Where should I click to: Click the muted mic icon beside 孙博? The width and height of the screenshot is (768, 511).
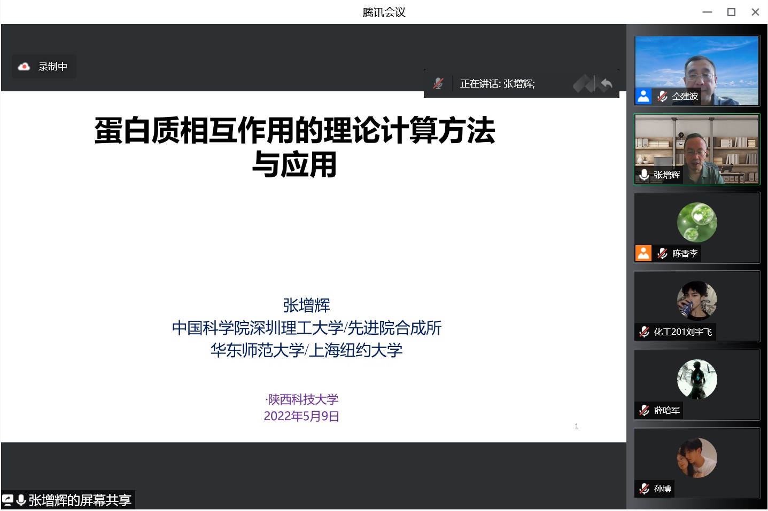[645, 489]
